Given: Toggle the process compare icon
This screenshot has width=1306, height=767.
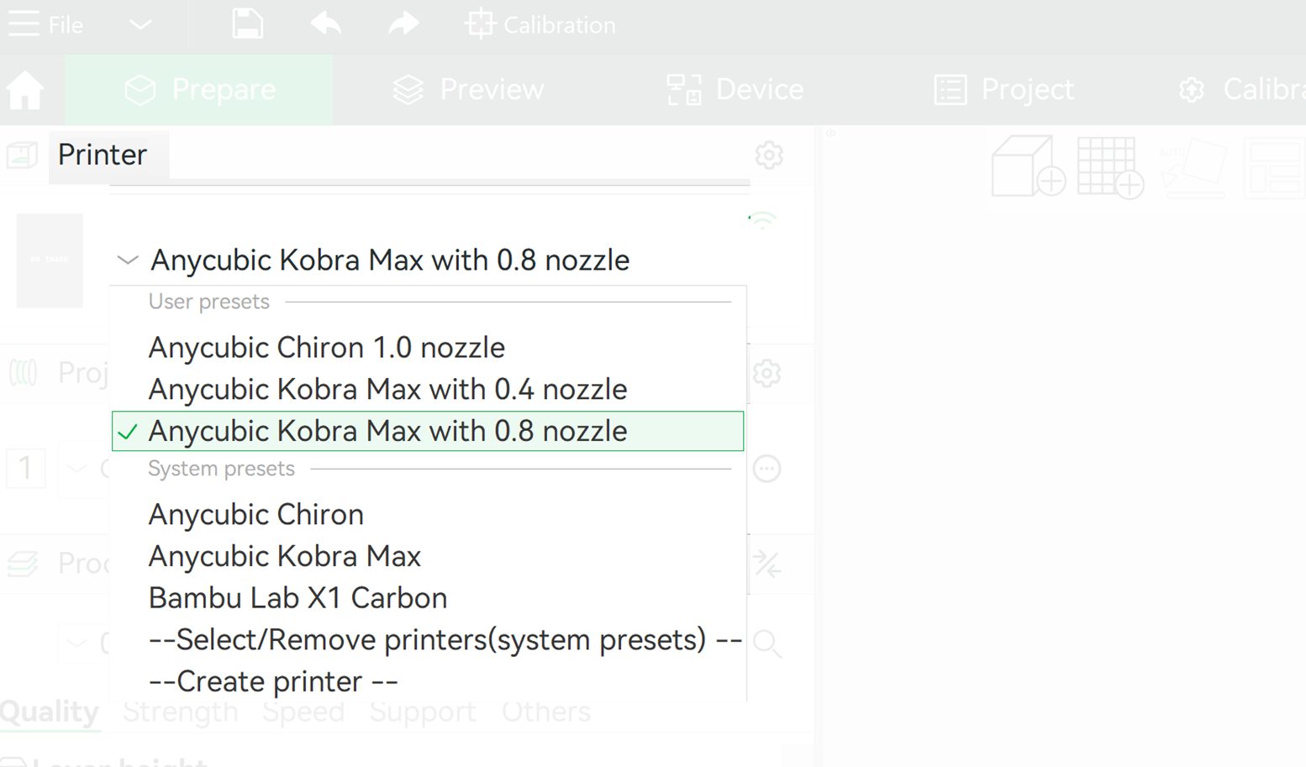Looking at the screenshot, I should coord(766,564).
